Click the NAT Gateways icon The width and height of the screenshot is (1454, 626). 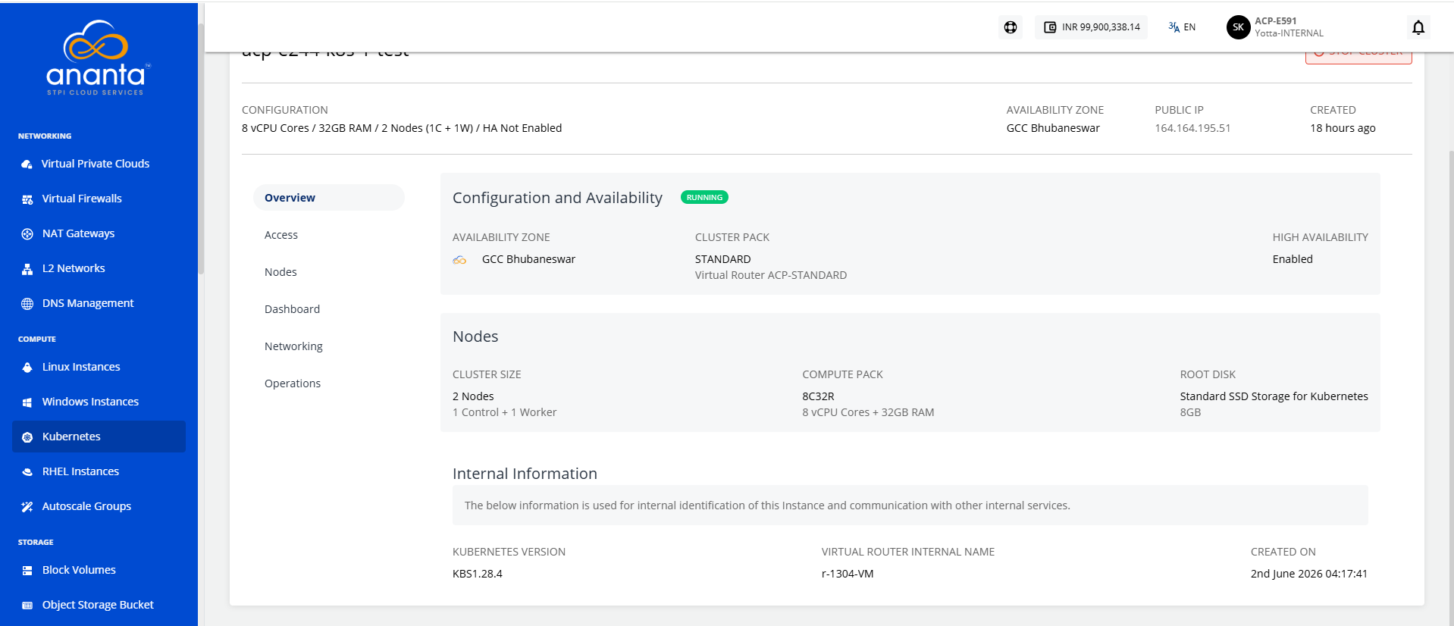(x=27, y=234)
